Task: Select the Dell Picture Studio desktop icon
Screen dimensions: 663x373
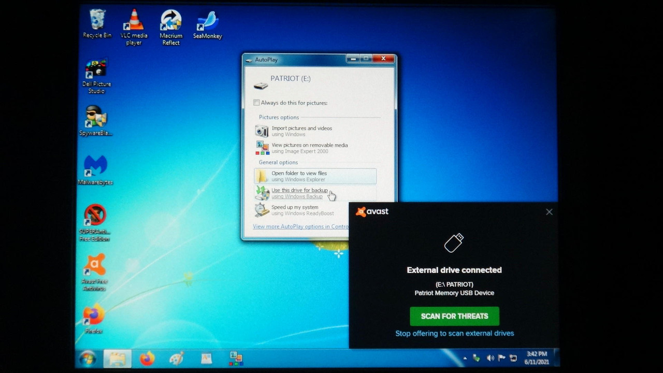Action: [96, 76]
